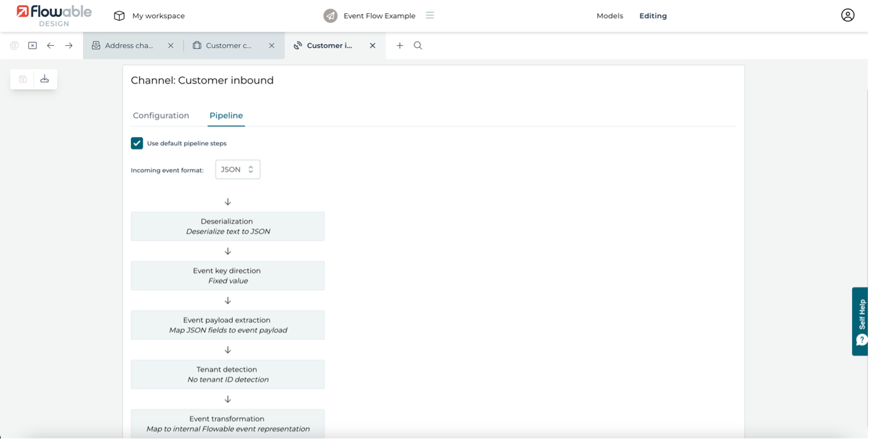Uncheck Use default pipeline steps

coord(137,143)
